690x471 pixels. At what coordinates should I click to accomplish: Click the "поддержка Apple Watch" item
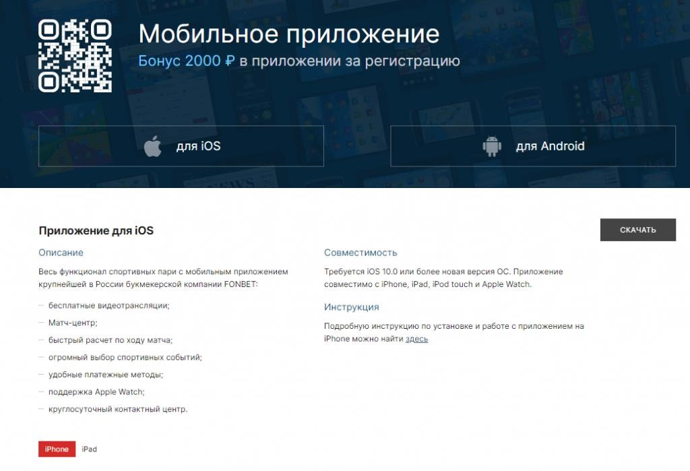pyautogui.click(x=96, y=391)
